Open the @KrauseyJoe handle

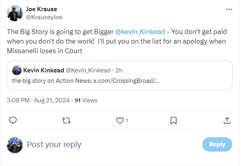(x=44, y=17)
